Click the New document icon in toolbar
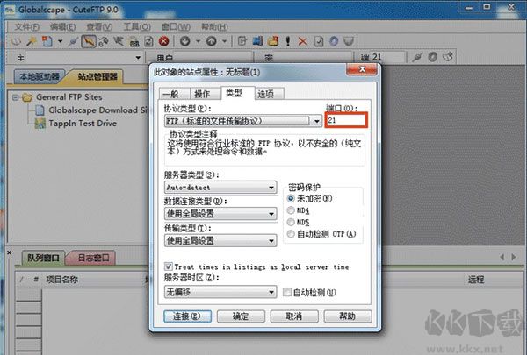527x355 pixels. click(47, 41)
